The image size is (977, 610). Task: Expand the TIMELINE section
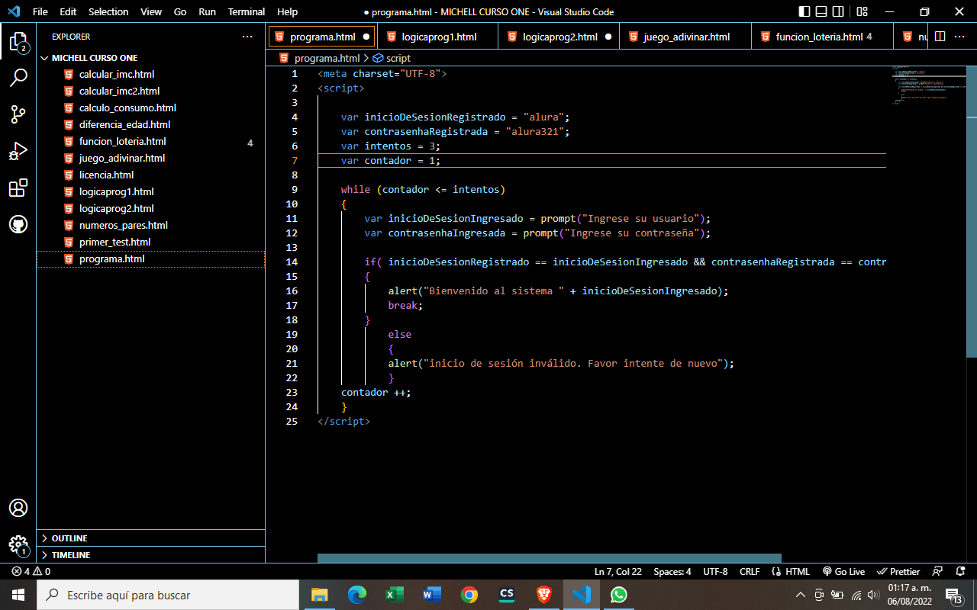(x=151, y=555)
